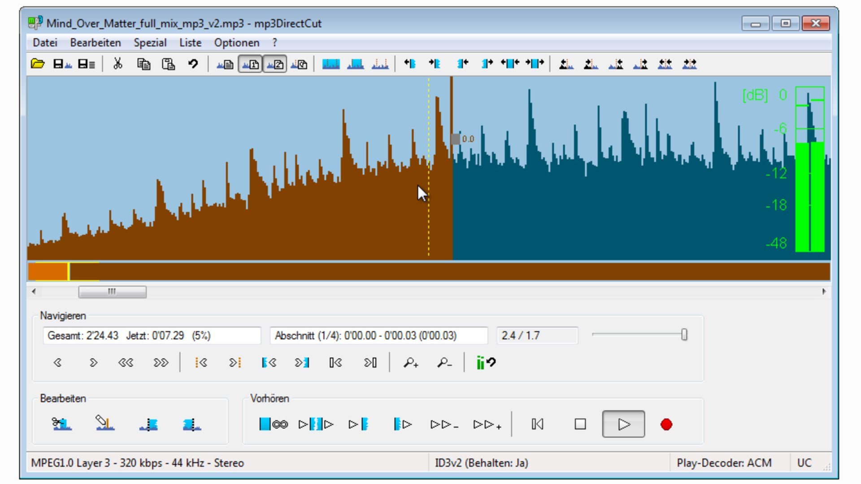Click the open file folder icon
Viewport: 861px width, 484px height.
click(38, 64)
